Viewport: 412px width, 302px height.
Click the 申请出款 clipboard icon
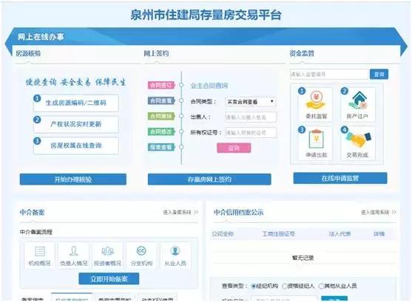coord(316,139)
